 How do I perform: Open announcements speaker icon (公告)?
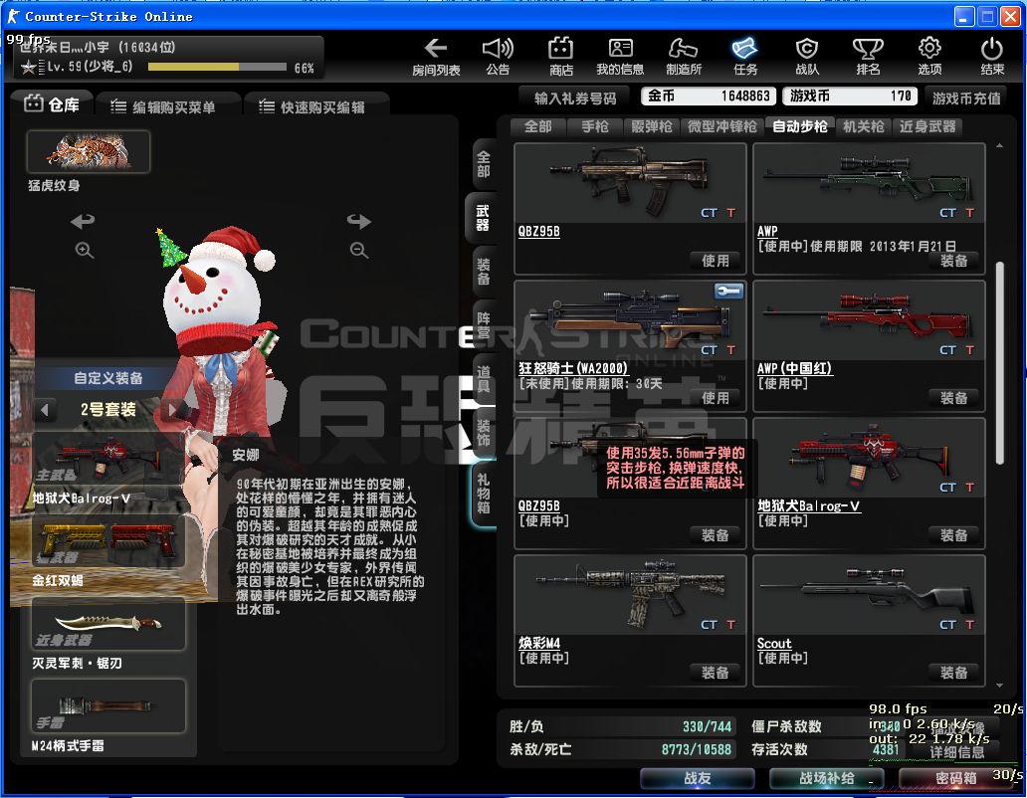coord(498,57)
